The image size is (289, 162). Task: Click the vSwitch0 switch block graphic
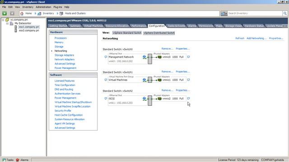point(150,59)
